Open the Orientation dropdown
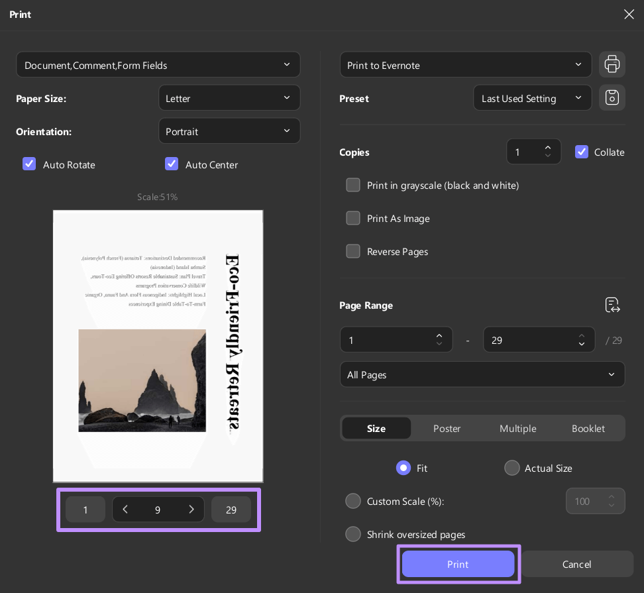 coord(229,131)
